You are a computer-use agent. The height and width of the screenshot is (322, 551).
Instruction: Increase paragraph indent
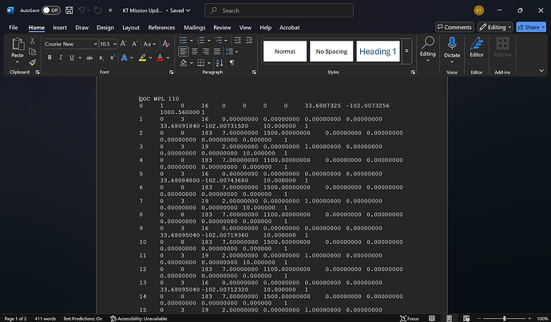click(249, 41)
